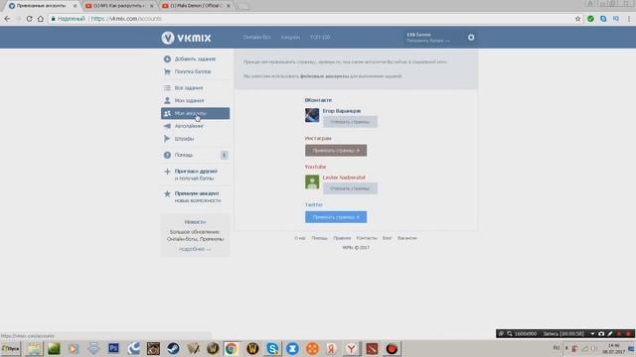Screen dimensions: 636x357
Task: Click the person icon next to 'Мои задания'
Action: tap(167, 100)
